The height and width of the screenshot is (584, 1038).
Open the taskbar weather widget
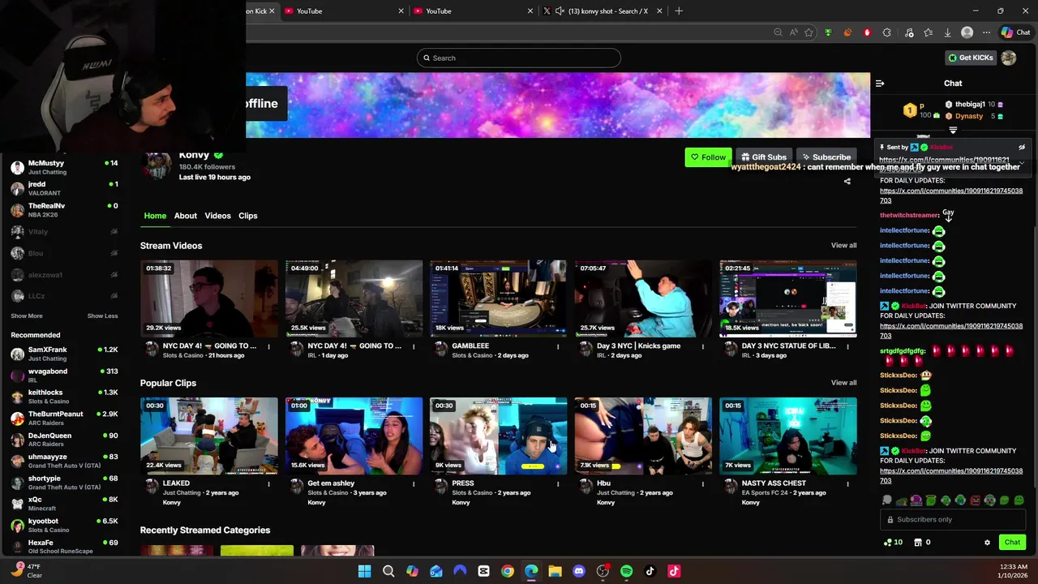click(28, 570)
